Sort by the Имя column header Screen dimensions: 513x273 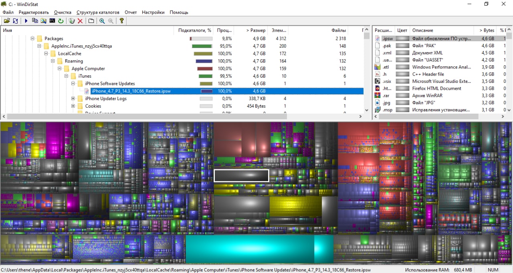87,30
